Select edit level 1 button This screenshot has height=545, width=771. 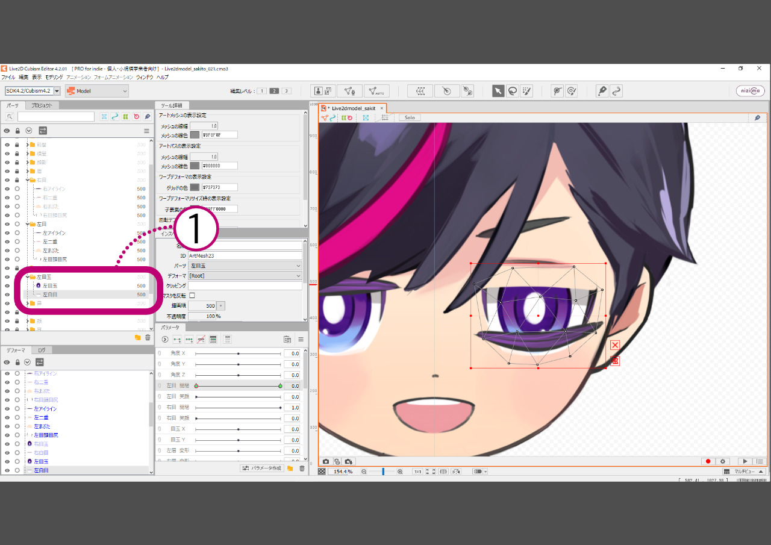[261, 91]
